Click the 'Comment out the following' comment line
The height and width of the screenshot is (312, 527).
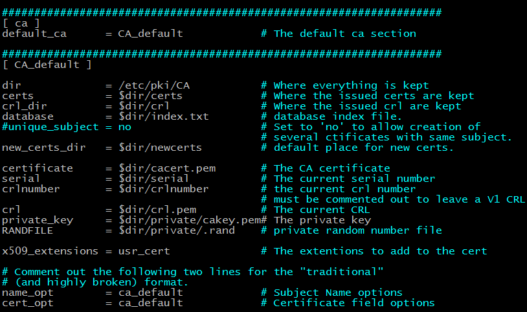tap(192, 272)
